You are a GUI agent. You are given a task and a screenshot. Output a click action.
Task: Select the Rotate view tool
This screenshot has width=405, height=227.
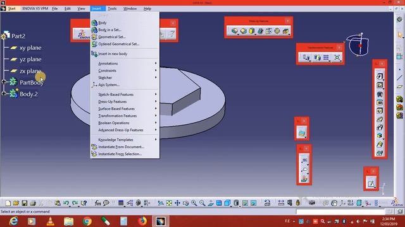(x=185, y=203)
